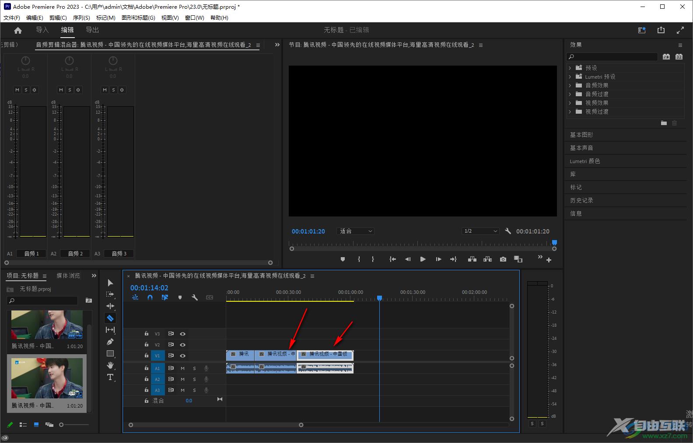Switch to the 导出 tab
The height and width of the screenshot is (443, 693).
coord(92,30)
